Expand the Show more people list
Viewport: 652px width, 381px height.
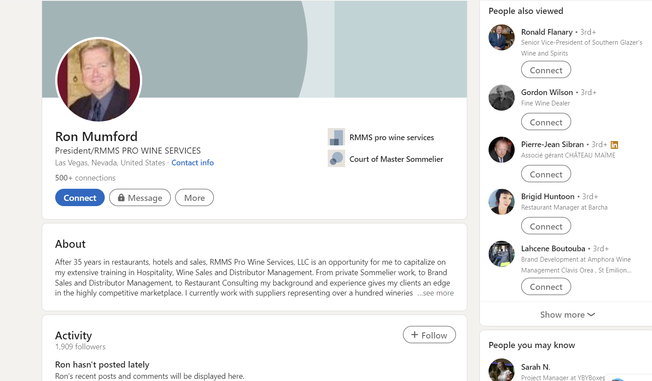[x=567, y=315]
